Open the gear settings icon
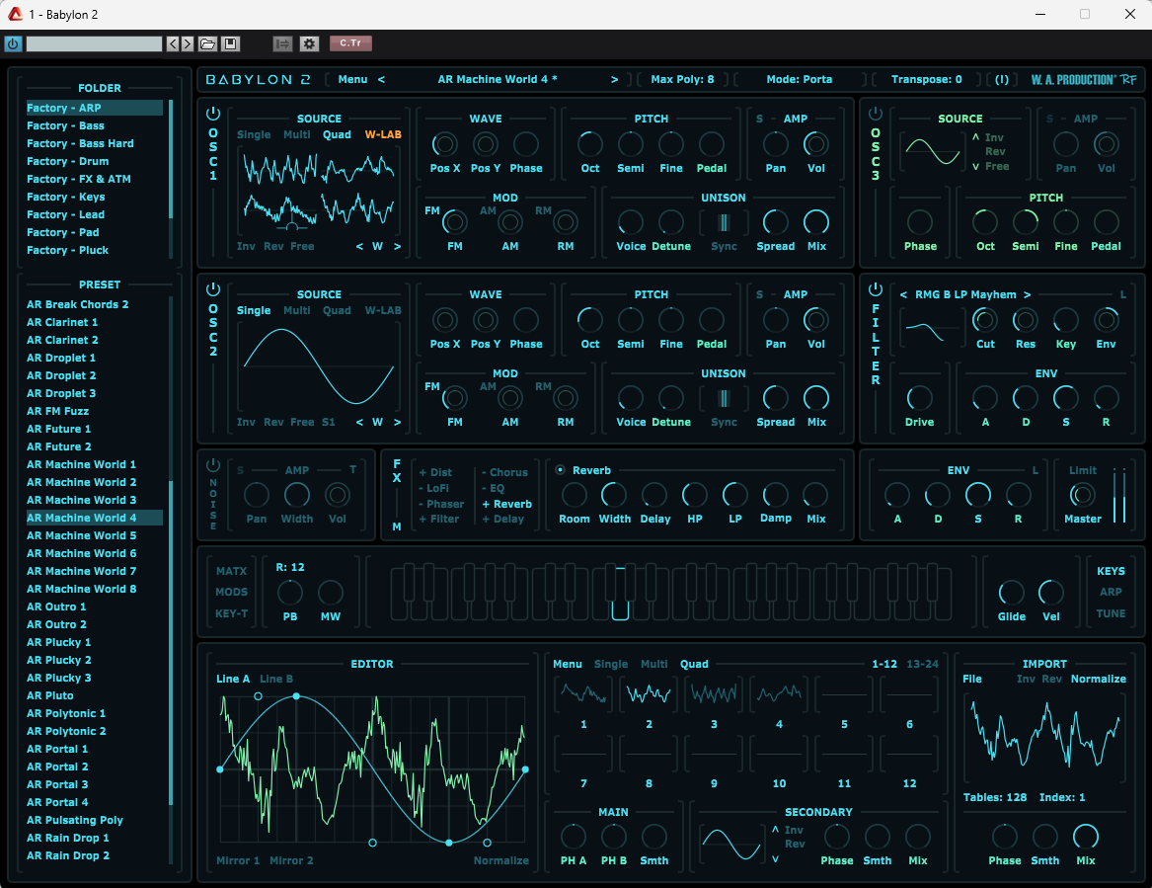Viewport: 1152px width, 888px height. click(309, 43)
